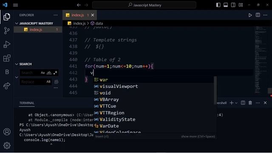Select the TERMINAL panel tab
The width and height of the screenshot is (272, 153).
coord(27,103)
